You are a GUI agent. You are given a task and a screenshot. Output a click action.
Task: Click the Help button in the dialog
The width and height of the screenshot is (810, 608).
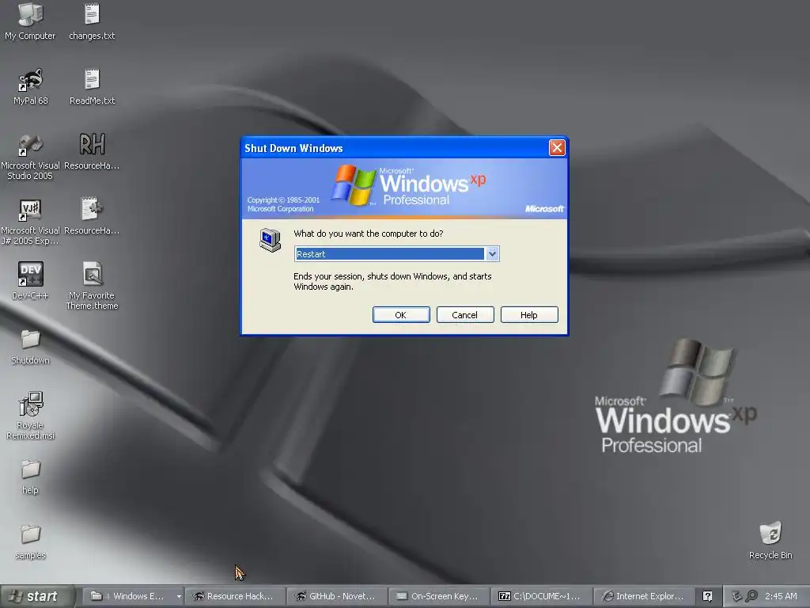[529, 315]
